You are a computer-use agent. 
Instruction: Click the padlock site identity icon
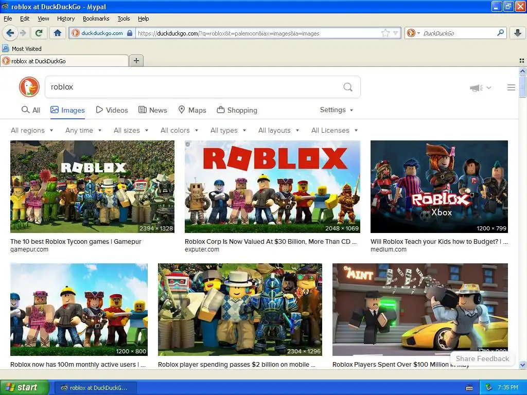coord(130,33)
